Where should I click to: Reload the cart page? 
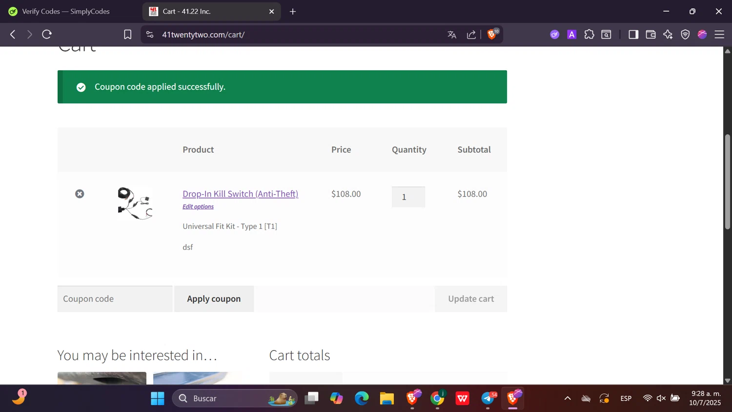pyautogui.click(x=47, y=34)
